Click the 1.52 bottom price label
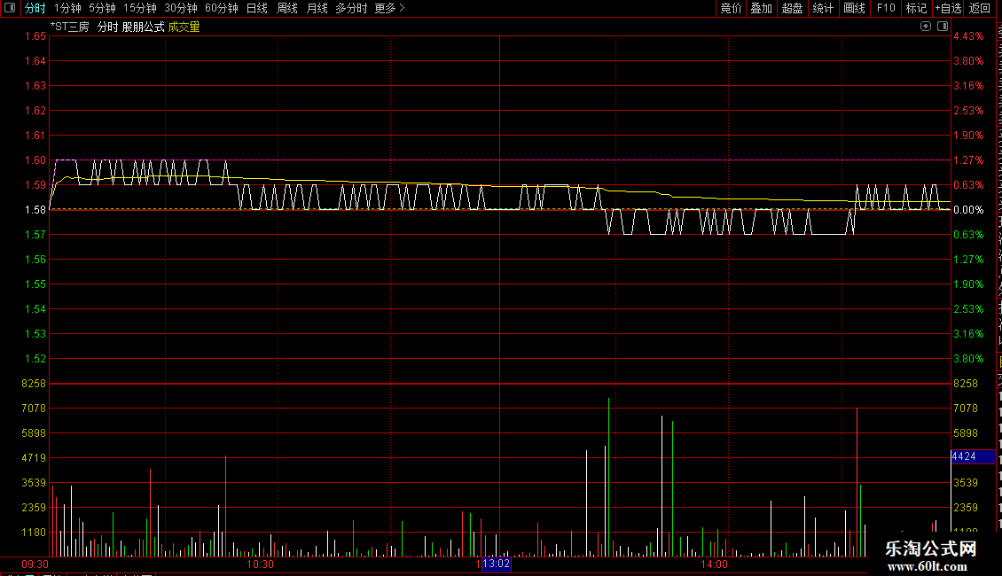 pos(35,359)
